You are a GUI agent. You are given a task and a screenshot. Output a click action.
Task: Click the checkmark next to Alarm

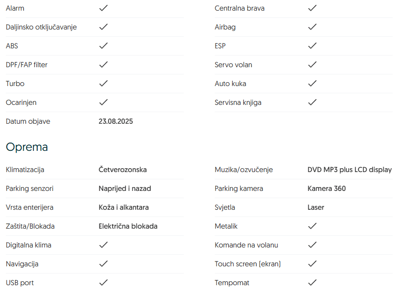tap(103, 8)
